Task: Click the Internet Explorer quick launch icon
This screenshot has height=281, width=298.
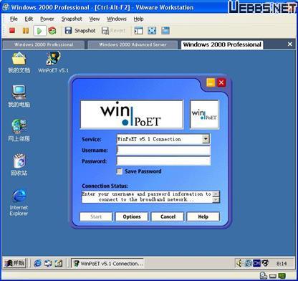Action: (37, 263)
